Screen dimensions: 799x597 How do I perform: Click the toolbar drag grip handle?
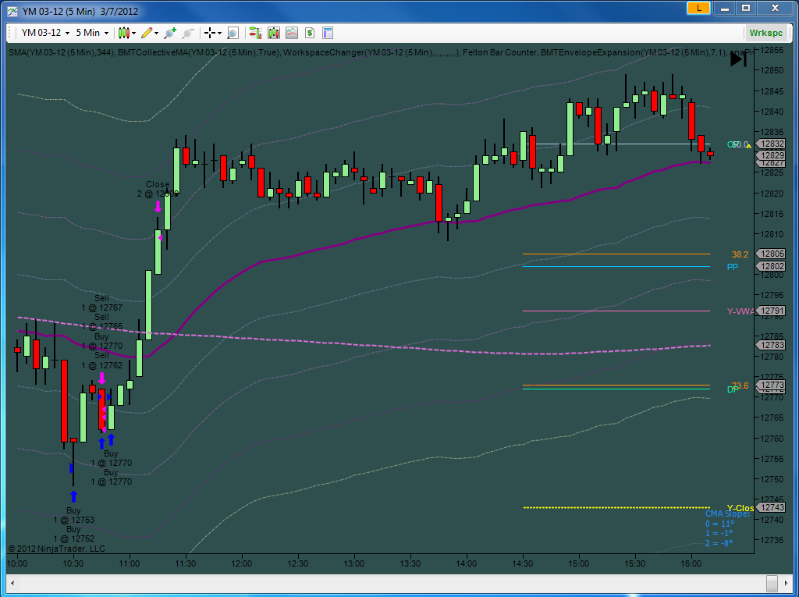click(11, 33)
